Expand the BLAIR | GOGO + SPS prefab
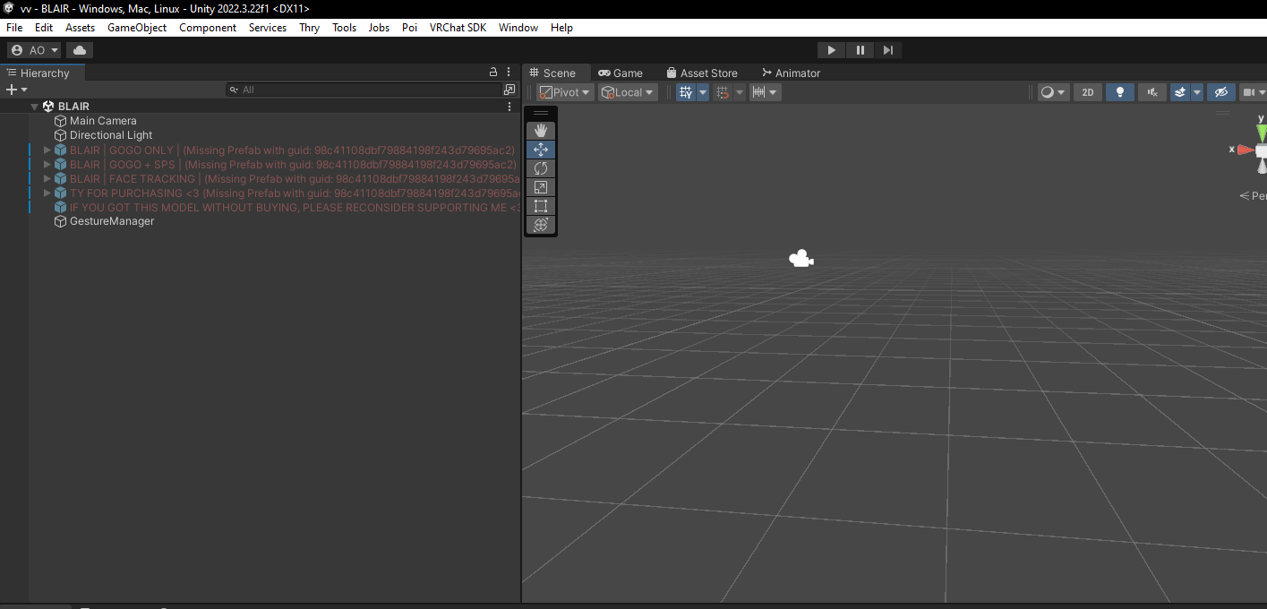Viewport: 1267px width, 609px height. point(47,164)
